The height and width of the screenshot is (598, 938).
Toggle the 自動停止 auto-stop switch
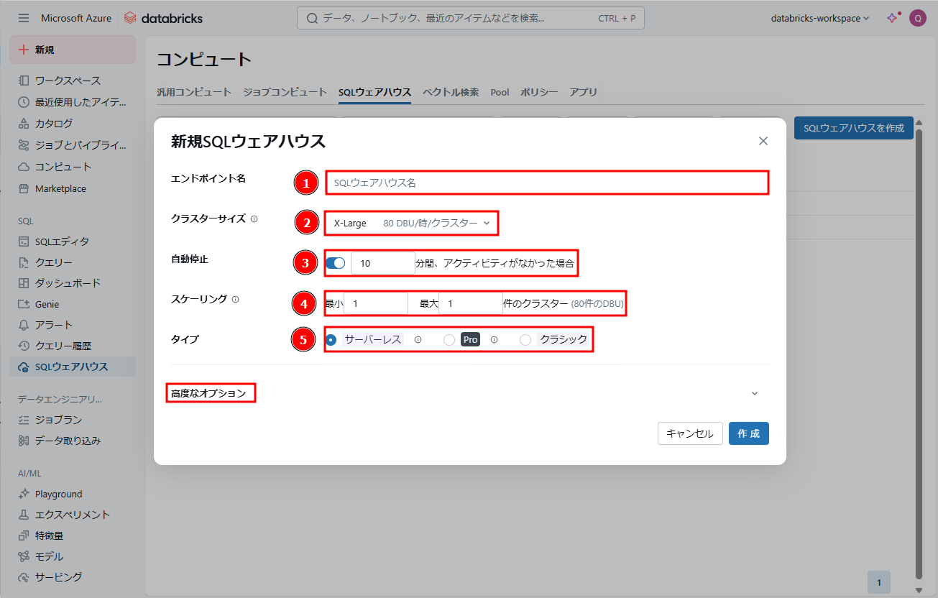pyautogui.click(x=335, y=263)
